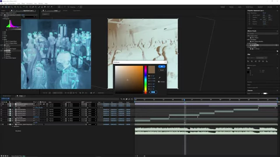This screenshot has width=280, height=157.
Task: Click inside the orange color saturation field
Action: click(129, 79)
